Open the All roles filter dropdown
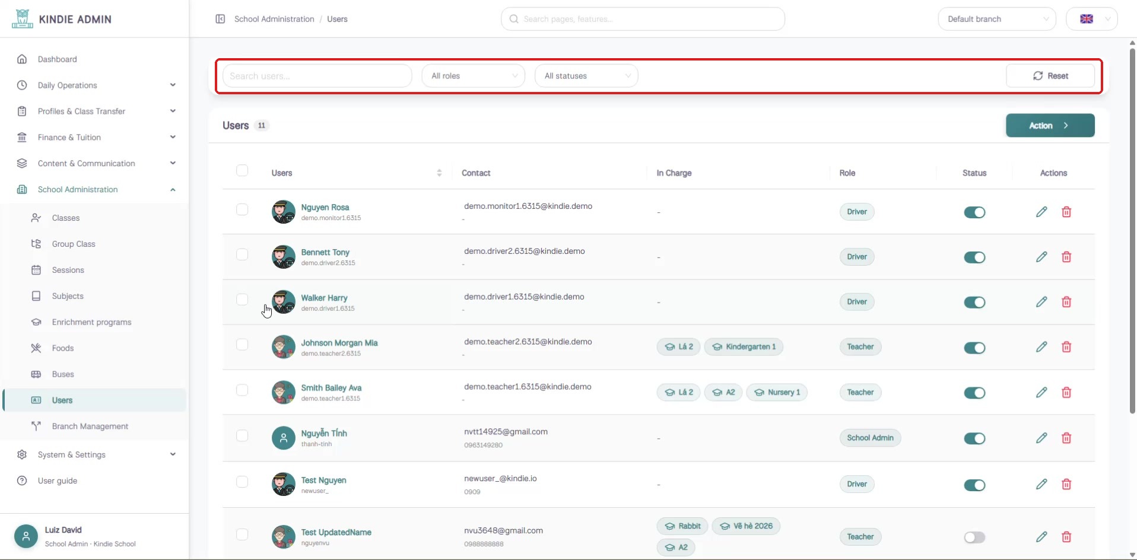Image resolution: width=1137 pixels, height=560 pixels. coord(474,76)
